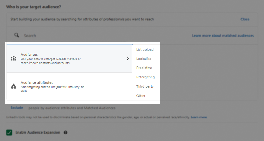Select List upload from the submenu
264x141 pixels.
click(x=145, y=49)
